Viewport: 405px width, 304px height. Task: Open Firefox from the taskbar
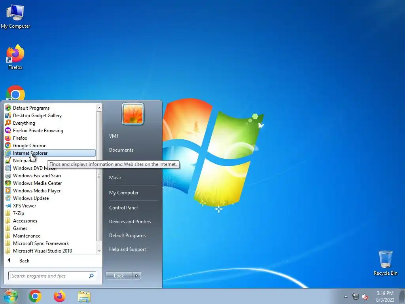click(x=60, y=296)
